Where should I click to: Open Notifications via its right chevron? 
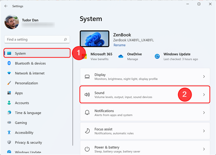coord(204,113)
